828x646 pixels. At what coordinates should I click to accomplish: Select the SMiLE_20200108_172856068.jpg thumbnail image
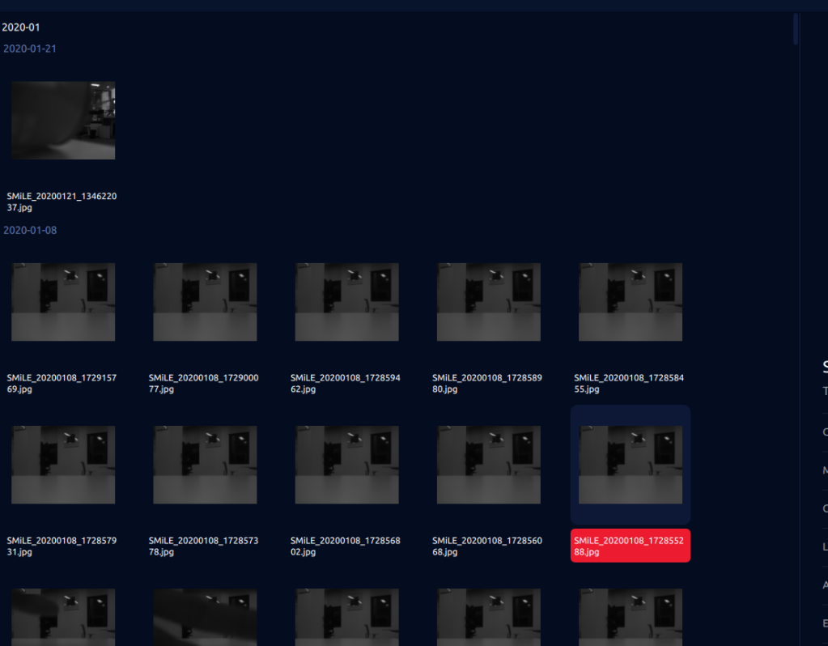(488, 465)
